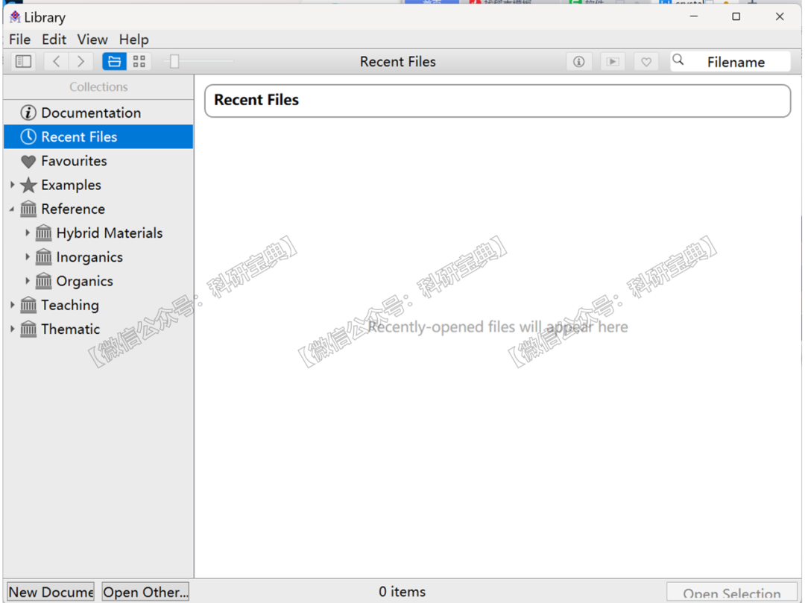Select the Favourites collection
The height and width of the screenshot is (603, 805).
coord(98,161)
